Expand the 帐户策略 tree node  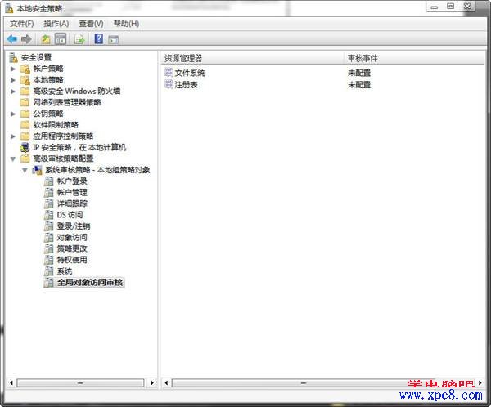(13, 69)
